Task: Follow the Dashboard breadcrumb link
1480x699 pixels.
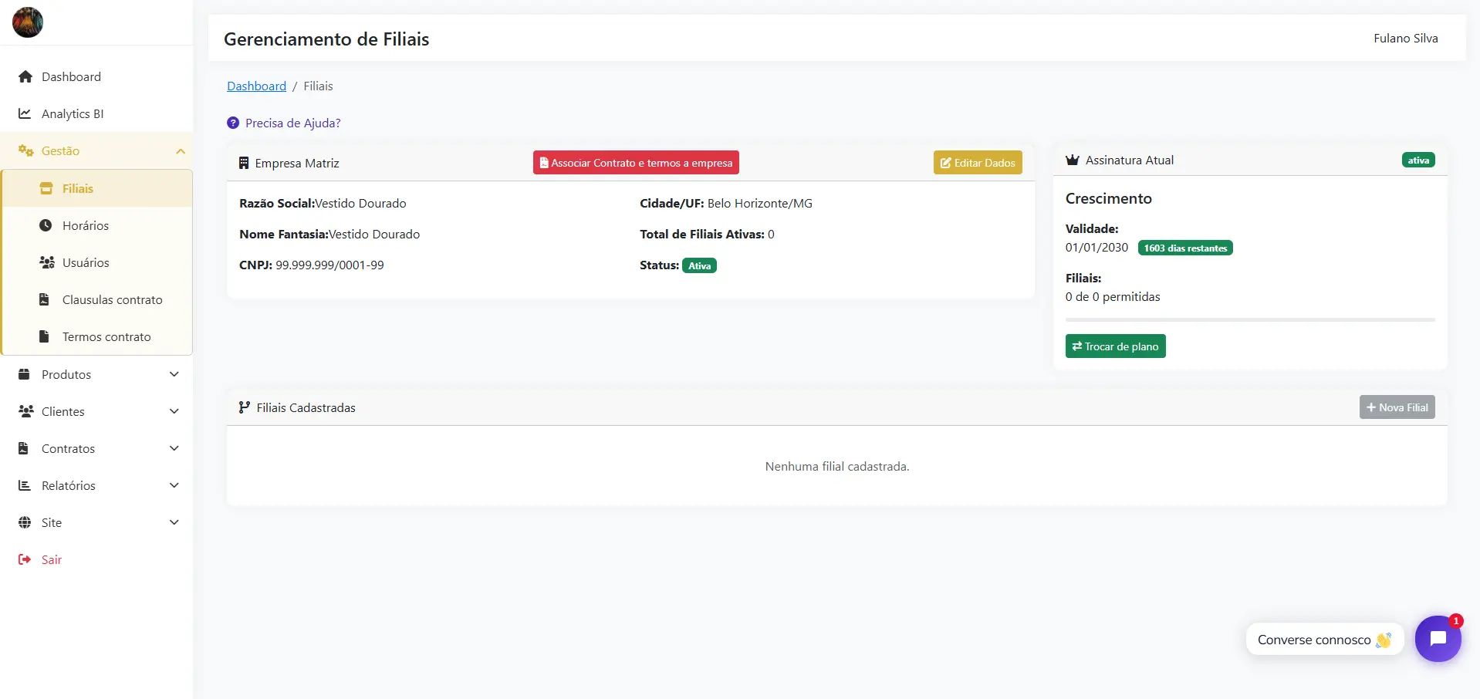Action: point(256,86)
